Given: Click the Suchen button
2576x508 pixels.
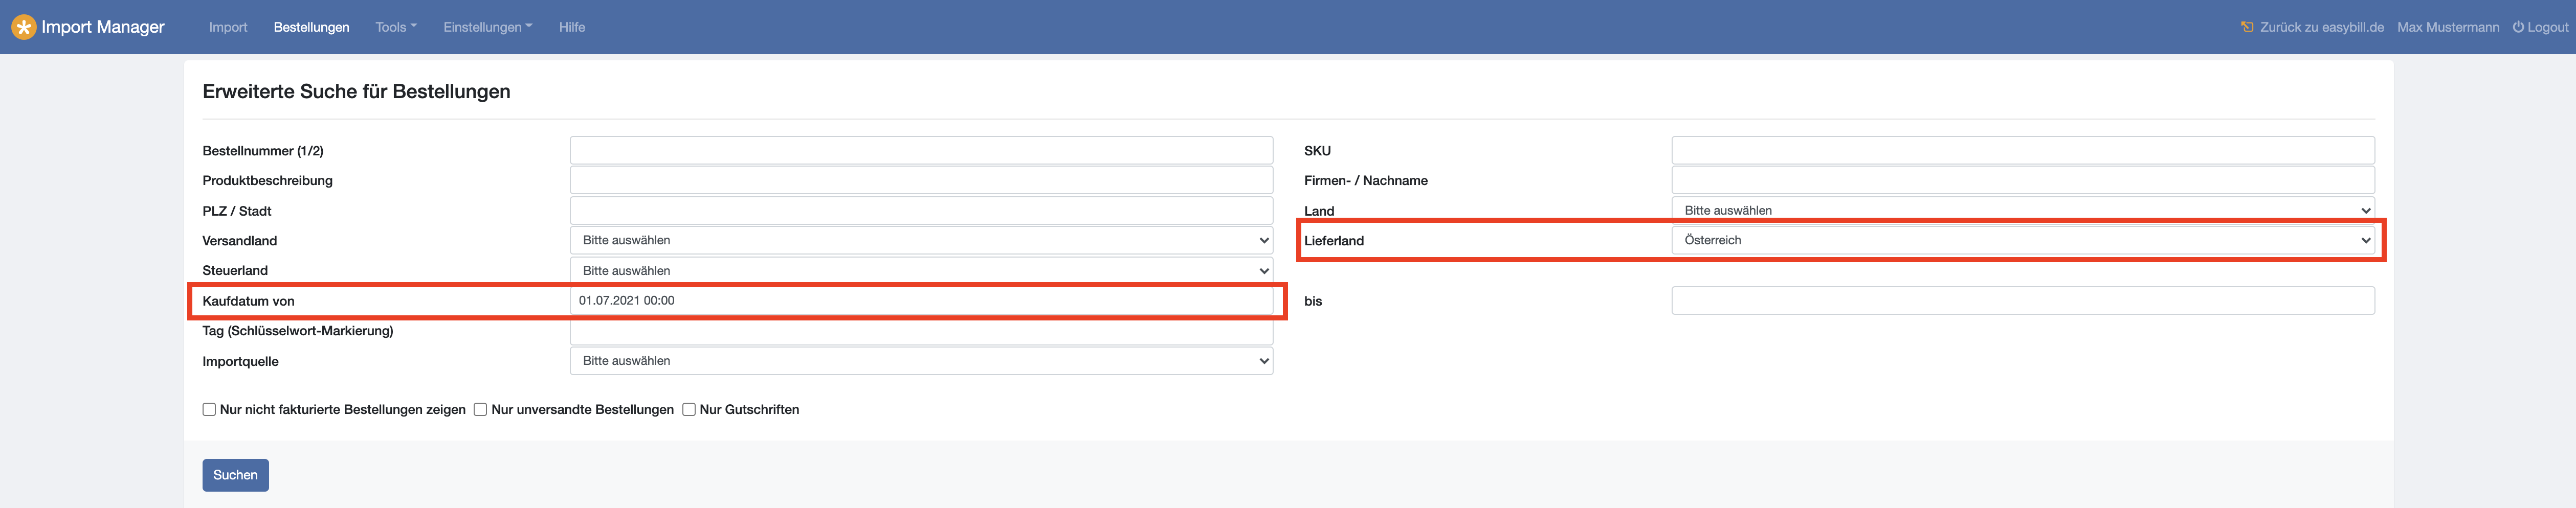Looking at the screenshot, I should tap(235, 475).
